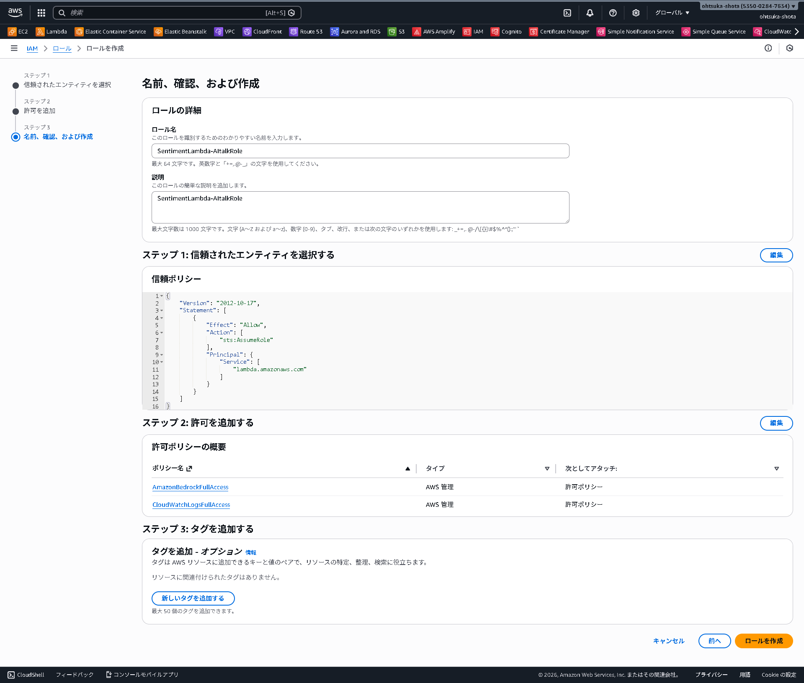Open the help question-mark icon
The height and width of the screenshot is (683, 804).
[x=613, y=13]
